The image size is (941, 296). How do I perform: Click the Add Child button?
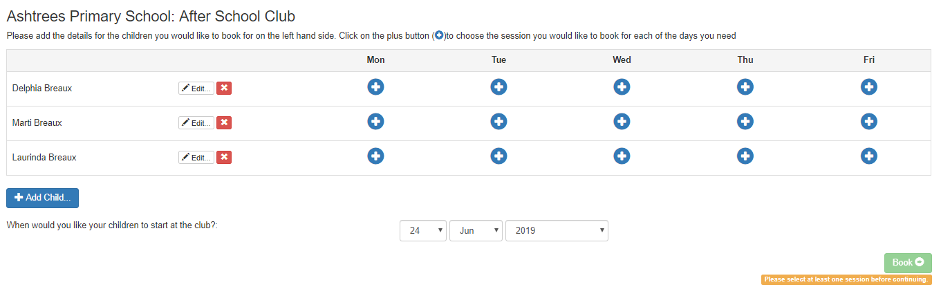click(x=42, y=198)
